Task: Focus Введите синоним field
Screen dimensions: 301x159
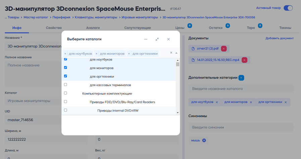Action: [x=241, y=128]
